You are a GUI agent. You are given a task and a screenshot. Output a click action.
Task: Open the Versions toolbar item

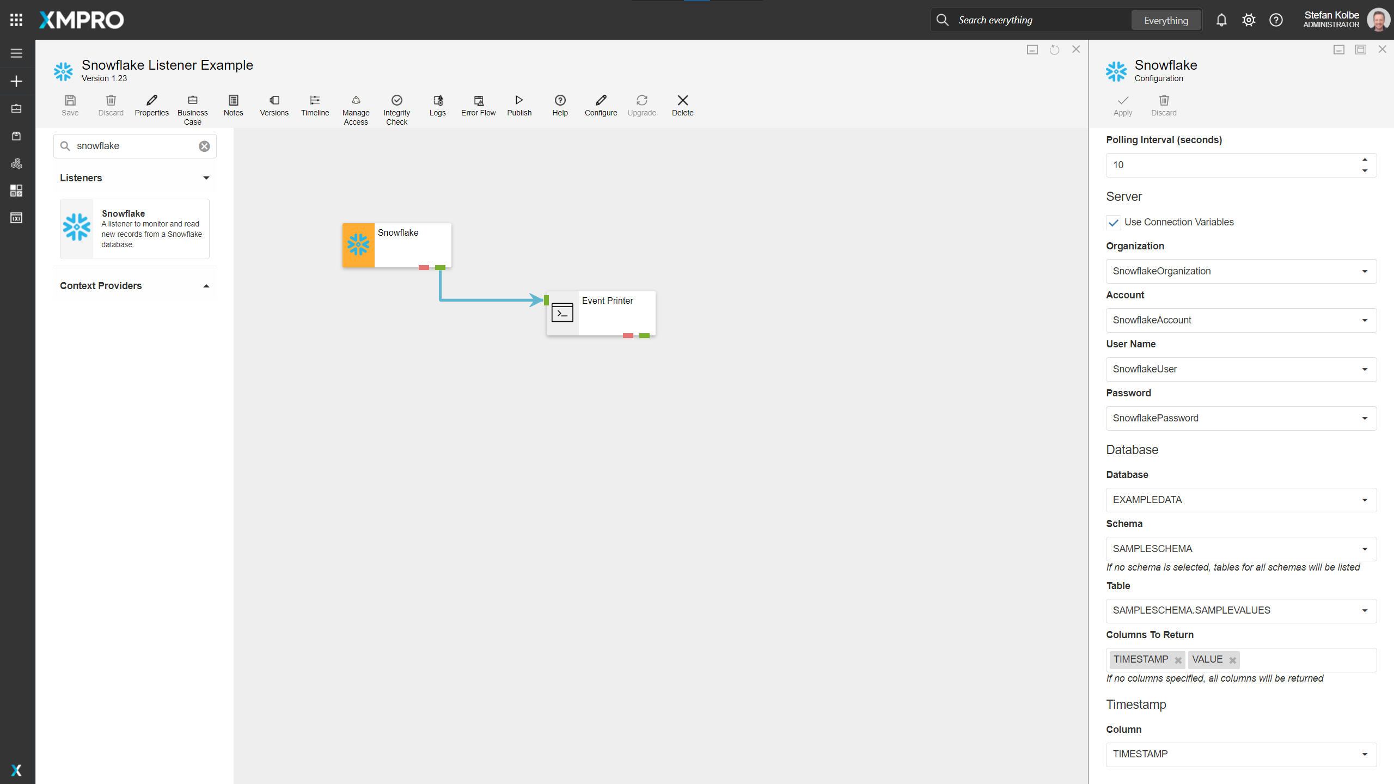[274, 105]
